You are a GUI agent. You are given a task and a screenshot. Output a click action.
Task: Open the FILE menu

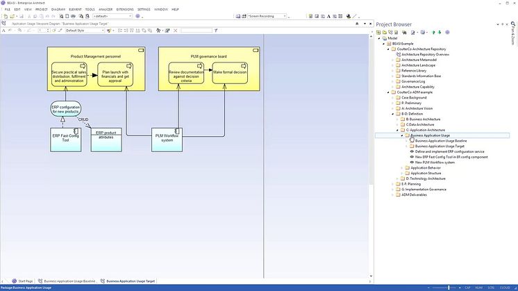(7, 10)
